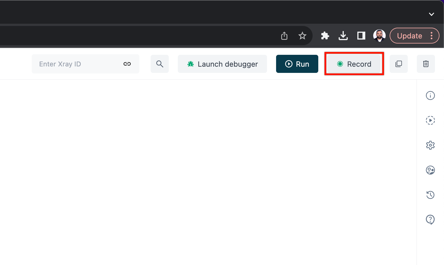Delete using the trash icon
Viewport: 444px width, 265px height.
[x=426, y=64]
